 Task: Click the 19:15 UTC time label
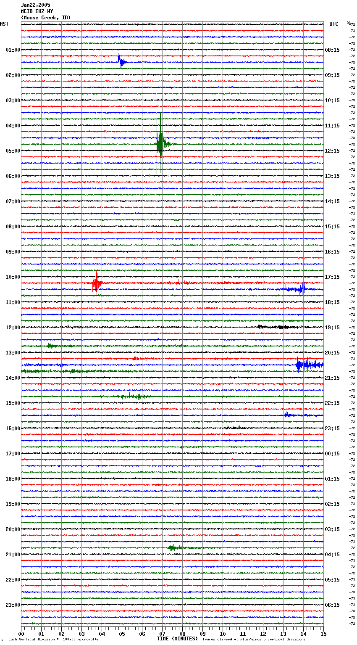coord(332,328)
